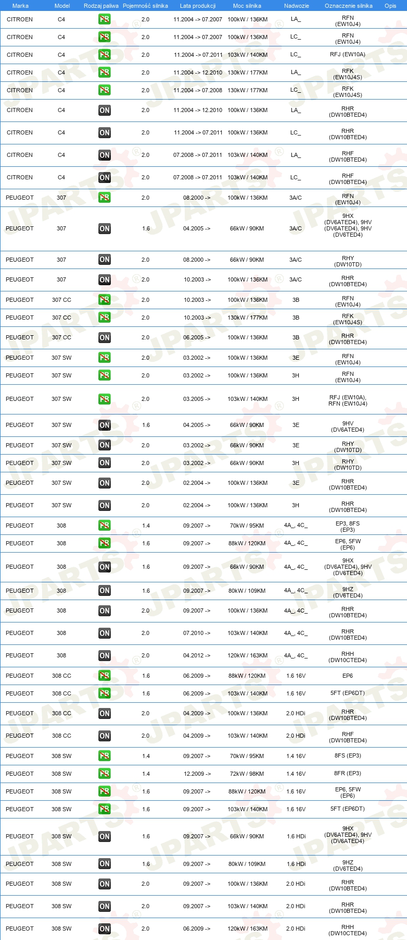
Task: Click production date 03.2005 -> in 307 SW row
Action: [197, 399]
